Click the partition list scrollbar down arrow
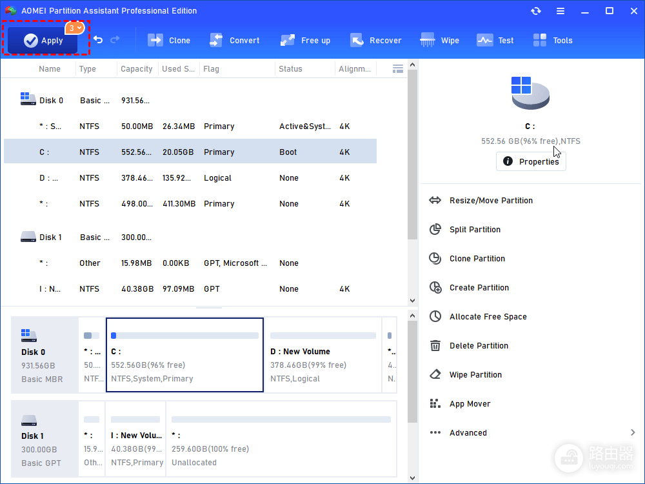The image size is (645, 484). pos(413,301)
